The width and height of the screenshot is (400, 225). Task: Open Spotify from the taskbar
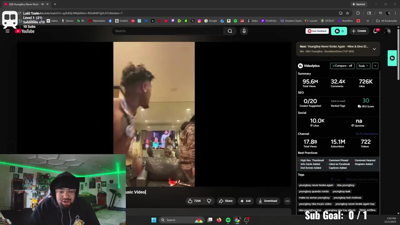228,220
